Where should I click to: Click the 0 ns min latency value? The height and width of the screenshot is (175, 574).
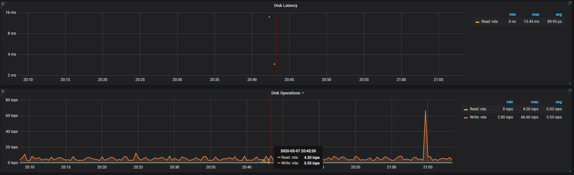tap(512, 22)
